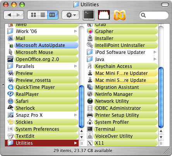This screenshot has height=156, width=172.
Task: Click the Safari compass icon
Action: click(10, 101)
